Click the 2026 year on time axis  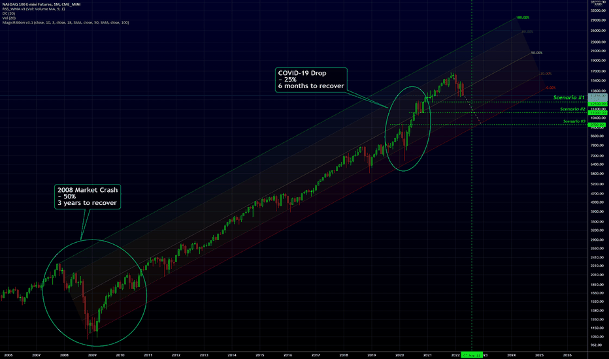[567, 355]
